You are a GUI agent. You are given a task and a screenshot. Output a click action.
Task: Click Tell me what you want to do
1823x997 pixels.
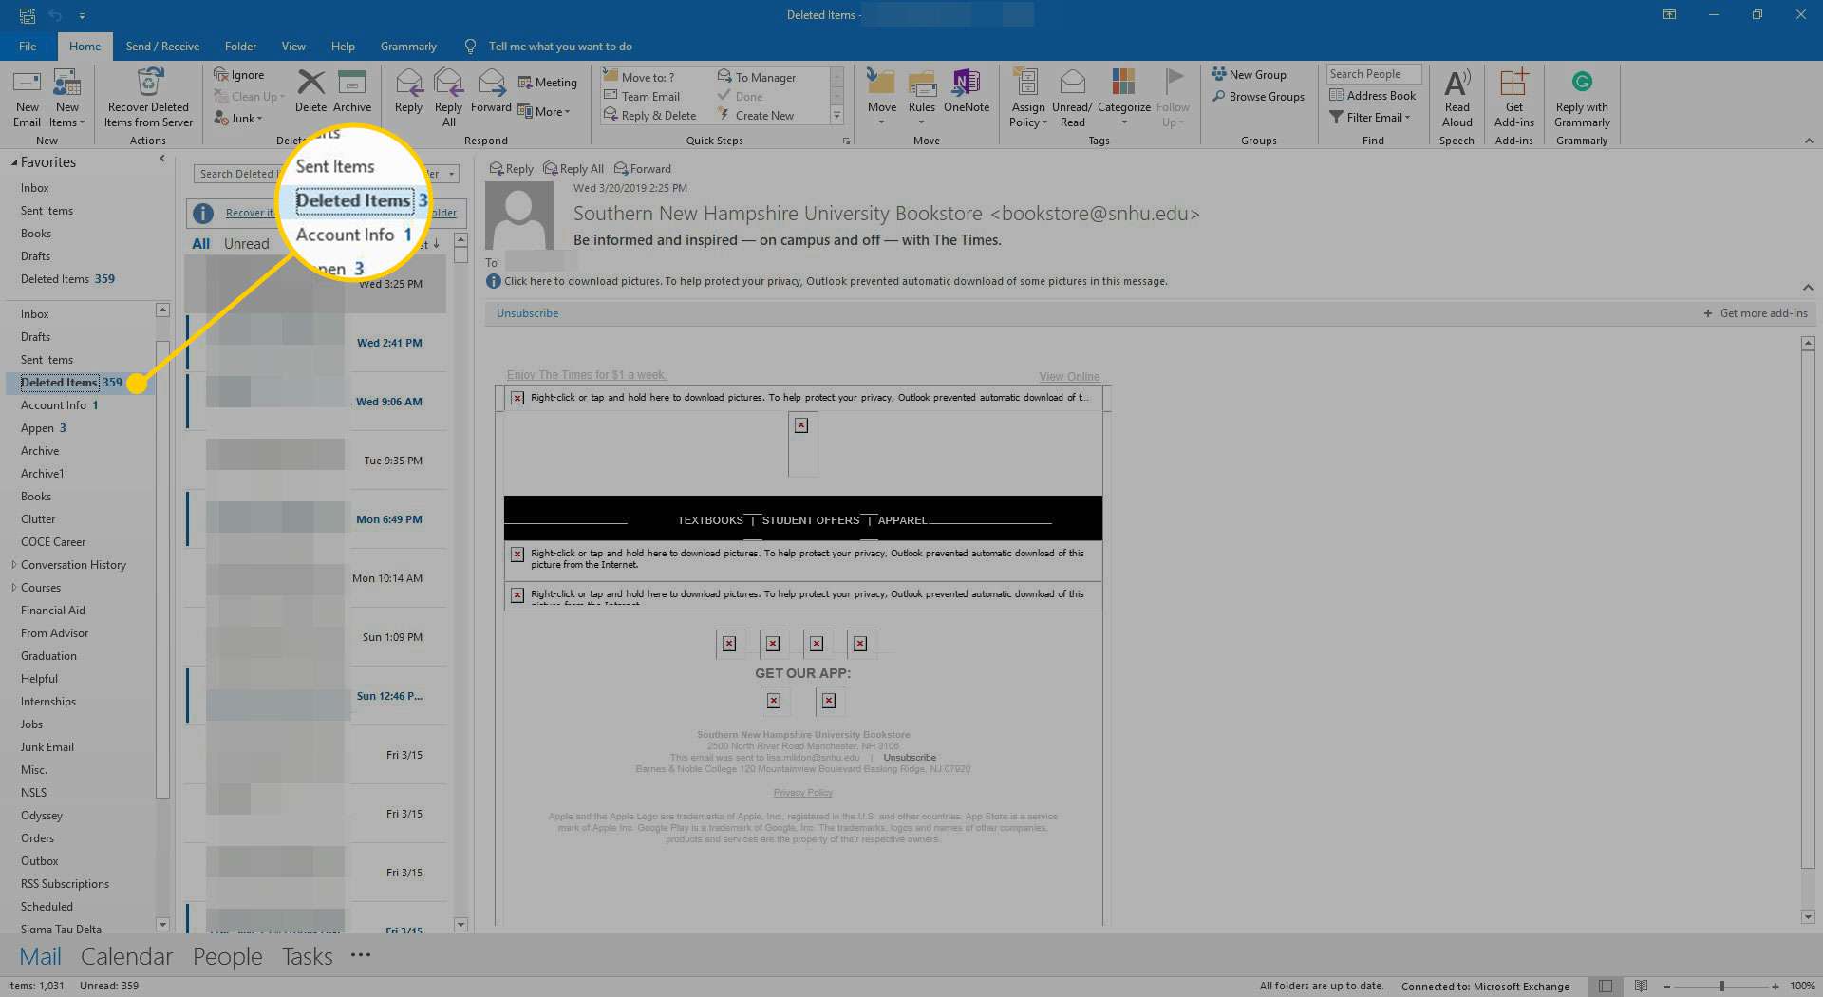559,46
